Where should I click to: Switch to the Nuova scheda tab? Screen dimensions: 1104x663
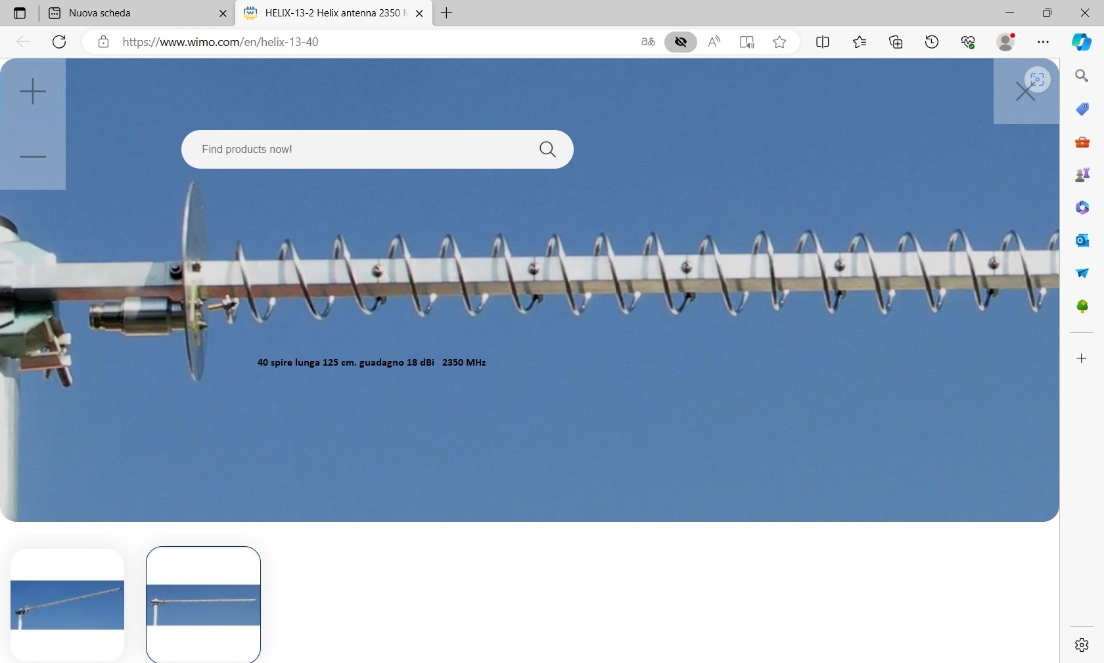point(131,13)
